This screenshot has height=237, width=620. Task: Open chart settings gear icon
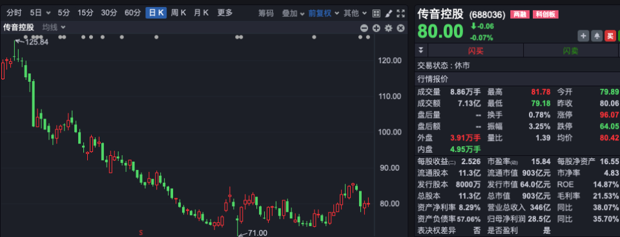tap(389, 28)
